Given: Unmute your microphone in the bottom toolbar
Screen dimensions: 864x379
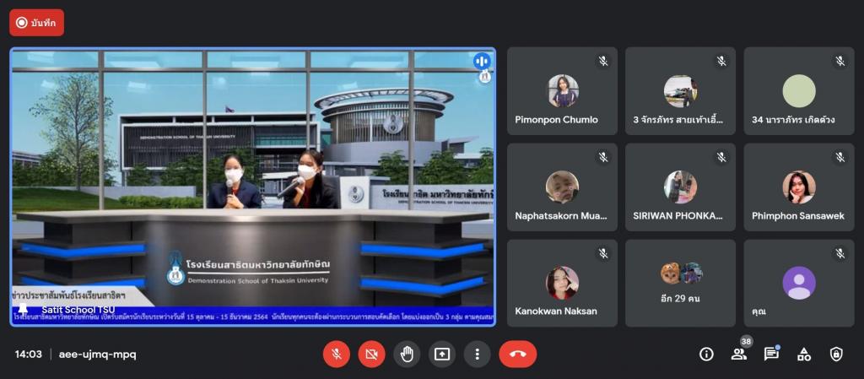Looking at the screenshot, I should [x=336, y=355].
